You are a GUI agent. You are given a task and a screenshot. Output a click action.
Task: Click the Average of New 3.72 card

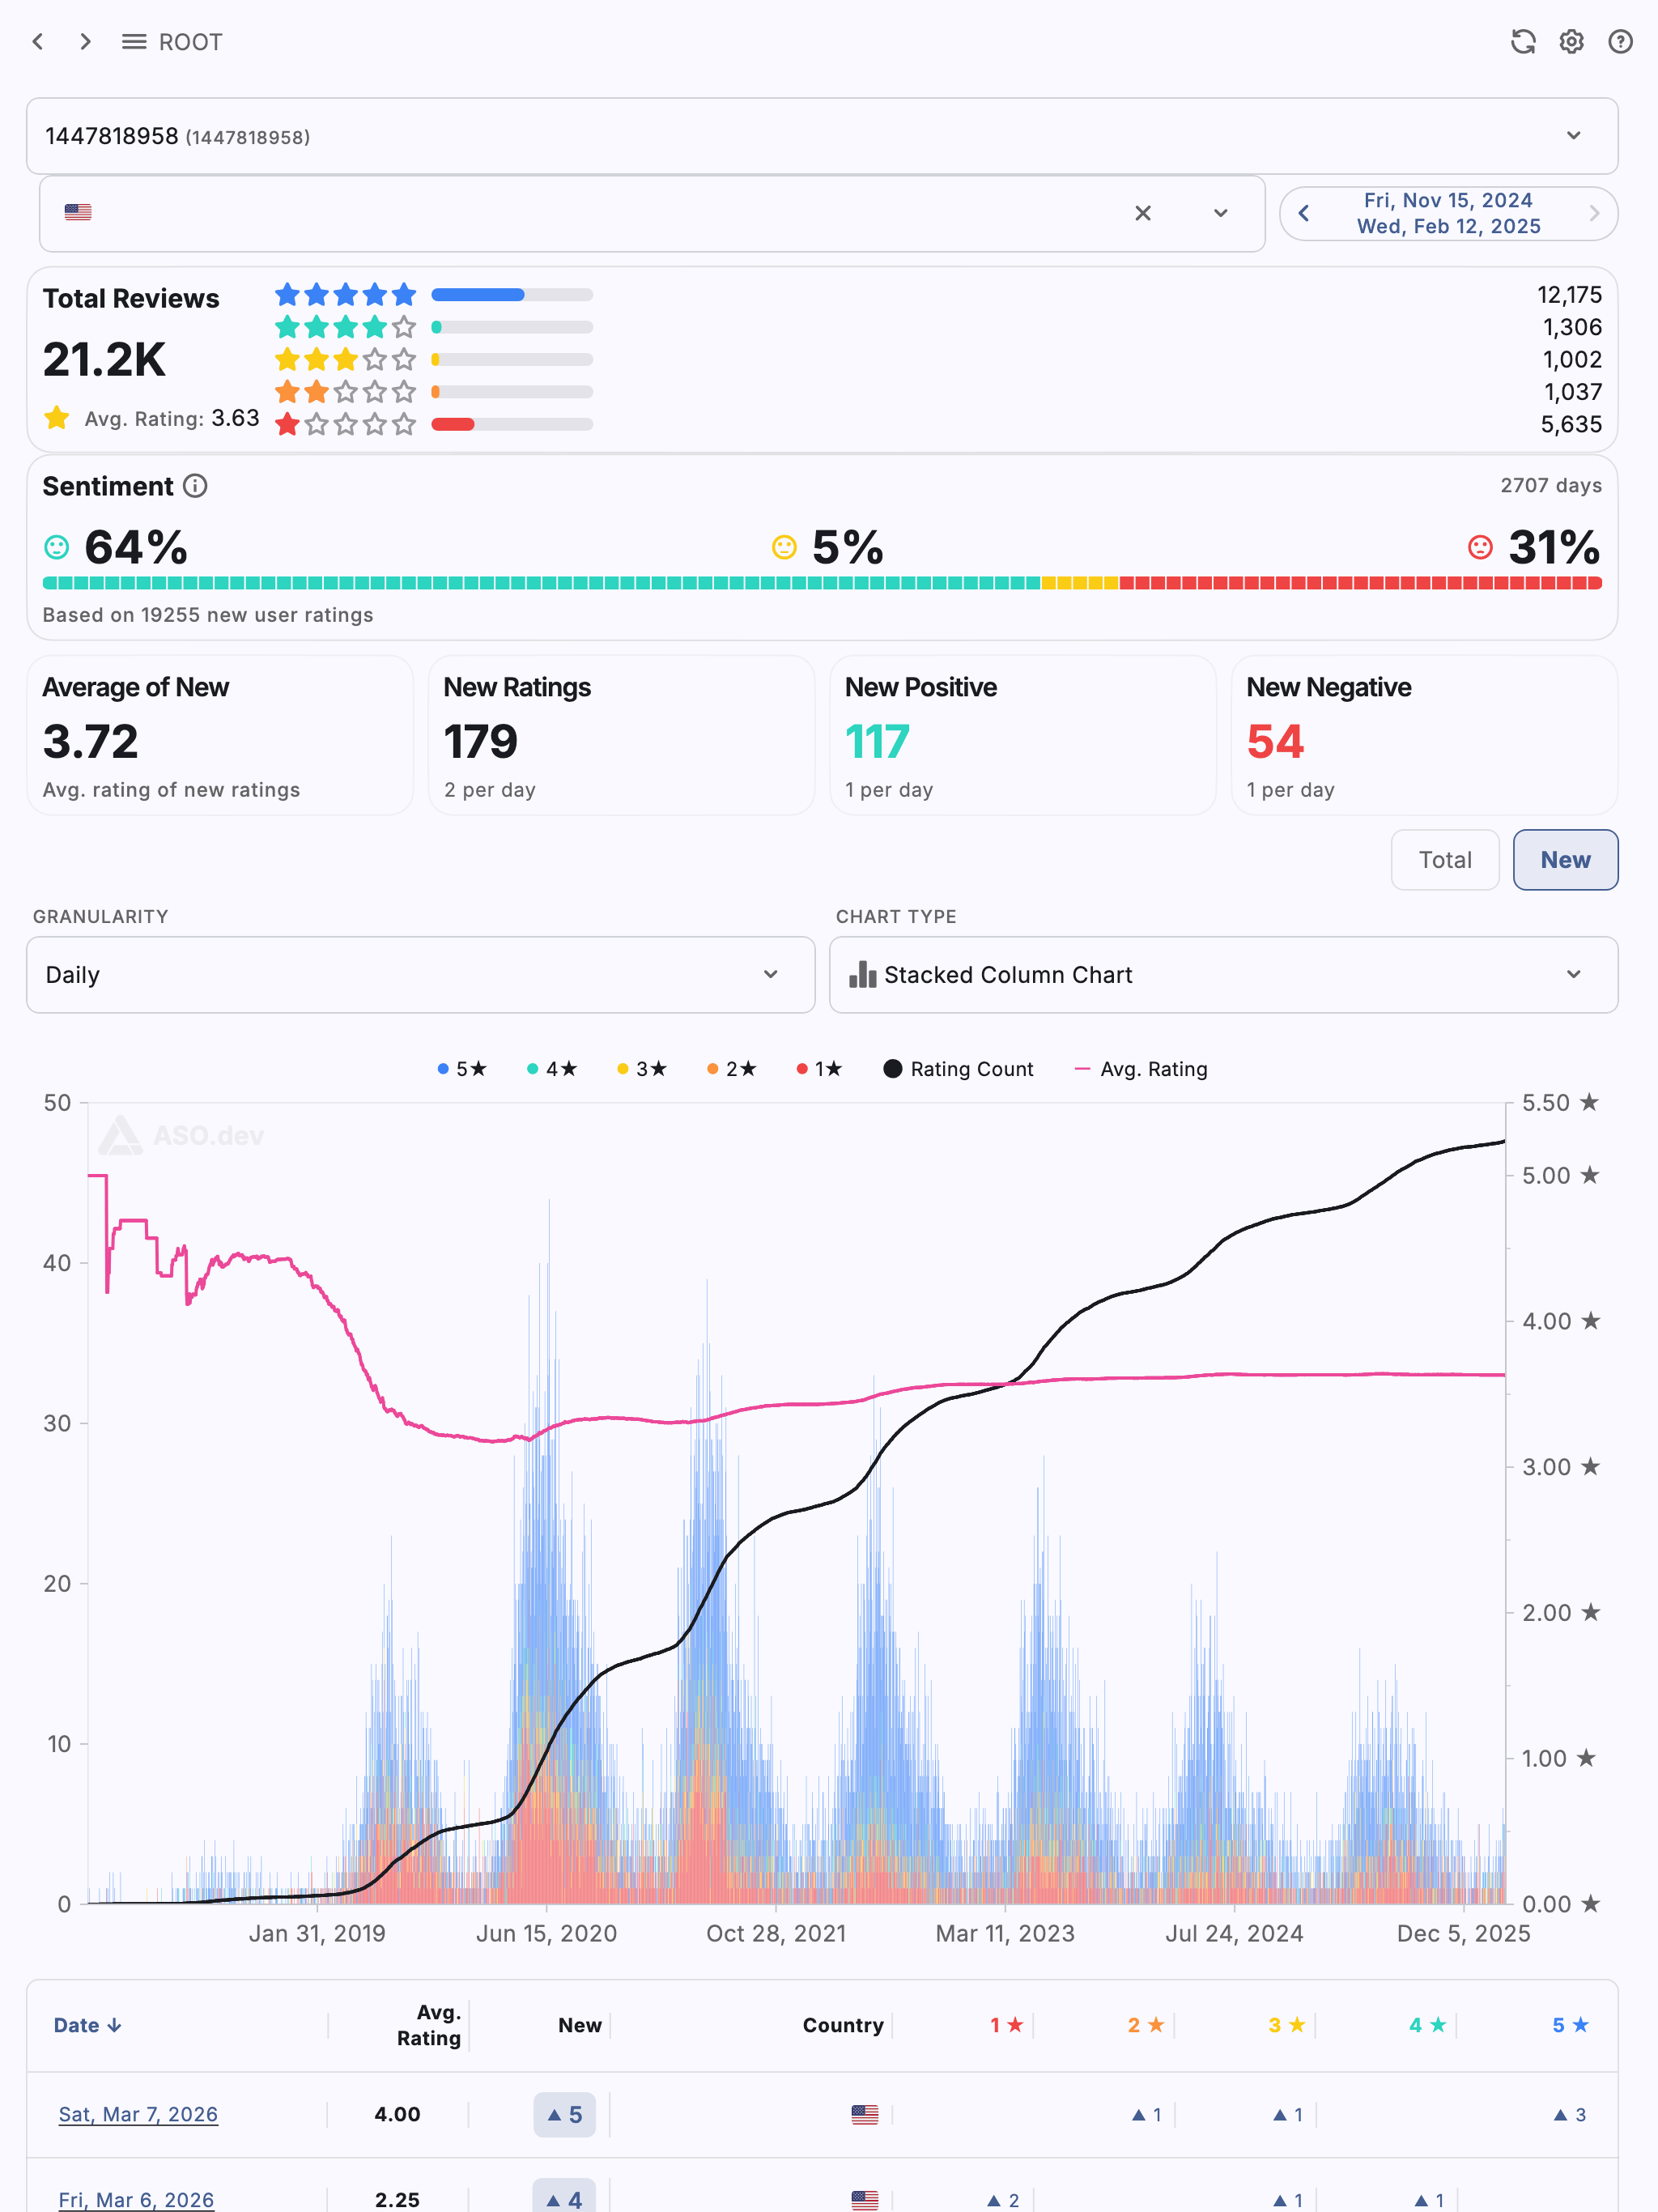[220, 735]
